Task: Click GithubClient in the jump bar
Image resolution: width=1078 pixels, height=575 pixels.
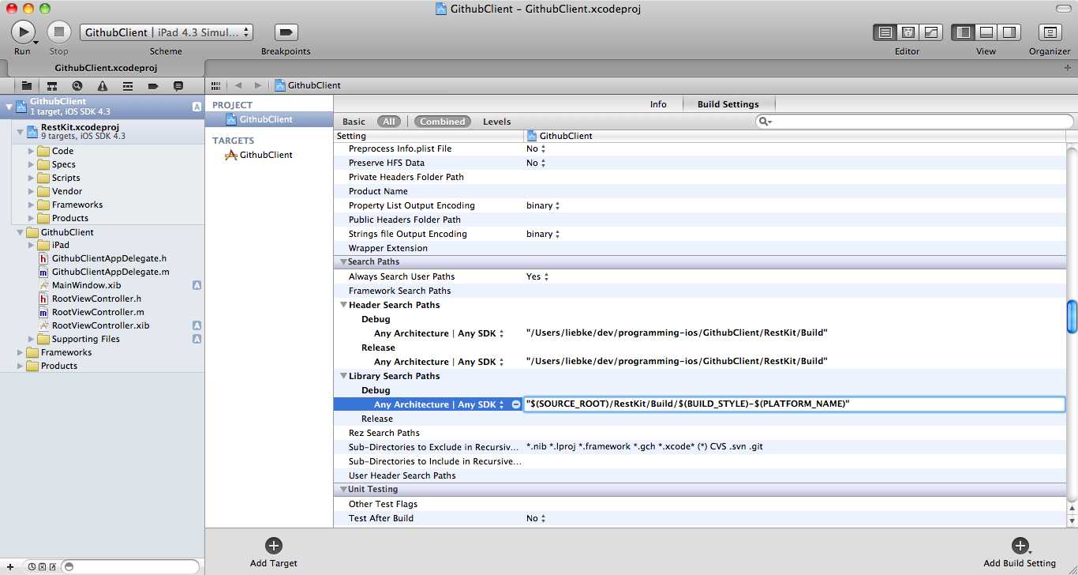Action: (308, 85)
